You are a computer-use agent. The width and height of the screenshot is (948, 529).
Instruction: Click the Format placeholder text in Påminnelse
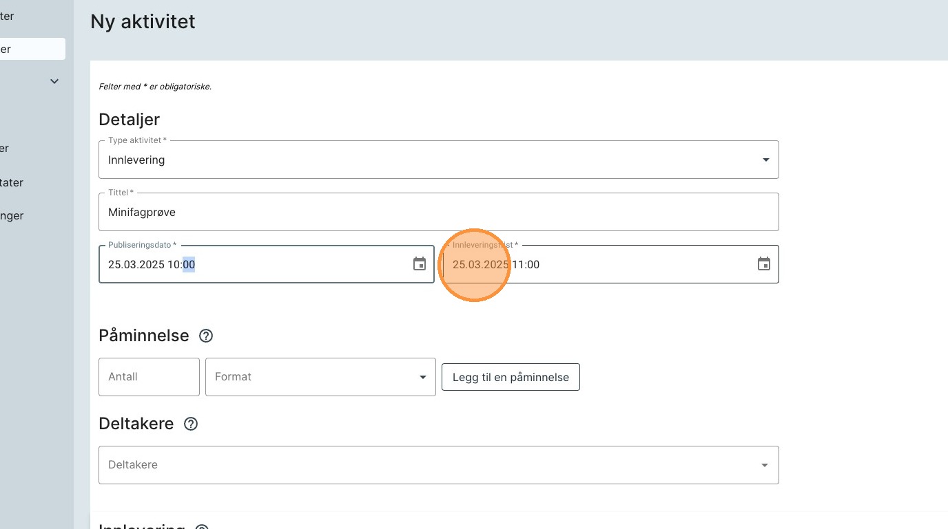(234, 377)
